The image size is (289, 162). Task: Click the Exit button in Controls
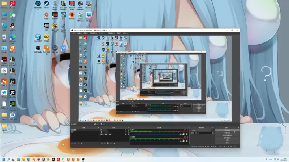pos(227,143)
